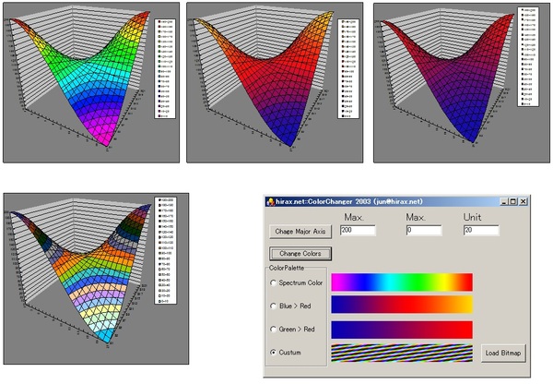Click the first Max. field containing 200
This screenshot has width=553, height=384.
pos(359,230)
